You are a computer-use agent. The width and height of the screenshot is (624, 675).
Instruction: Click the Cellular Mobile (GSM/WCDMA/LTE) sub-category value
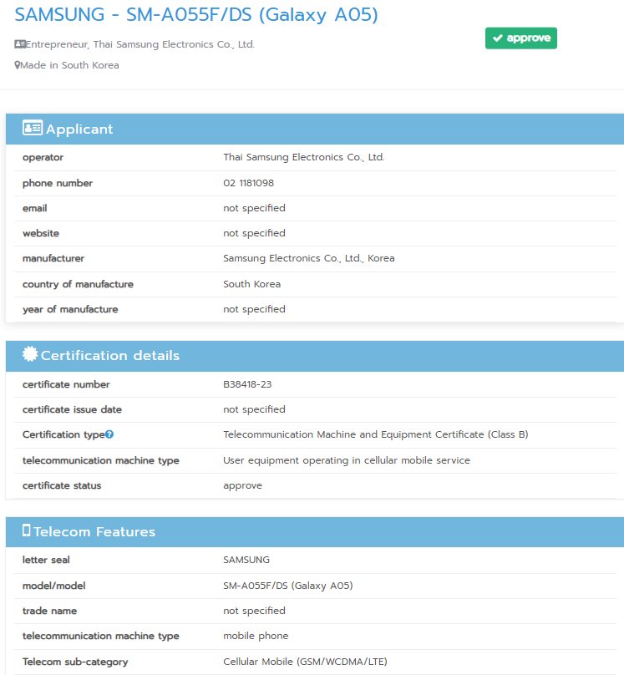point(305,662)
